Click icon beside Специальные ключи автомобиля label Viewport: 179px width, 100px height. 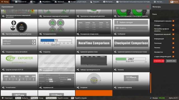3,52
